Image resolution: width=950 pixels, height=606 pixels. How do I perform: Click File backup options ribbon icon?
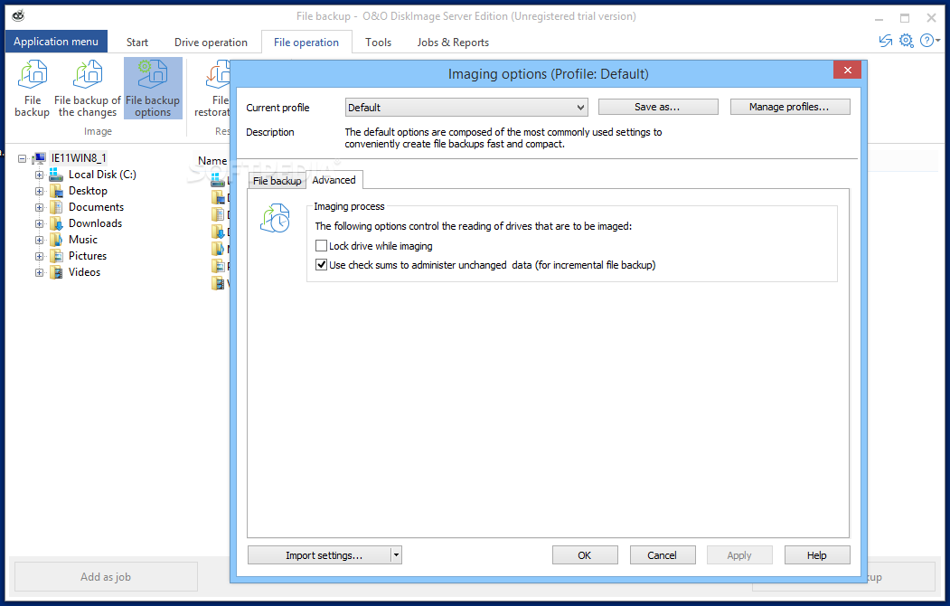point(153,74)
